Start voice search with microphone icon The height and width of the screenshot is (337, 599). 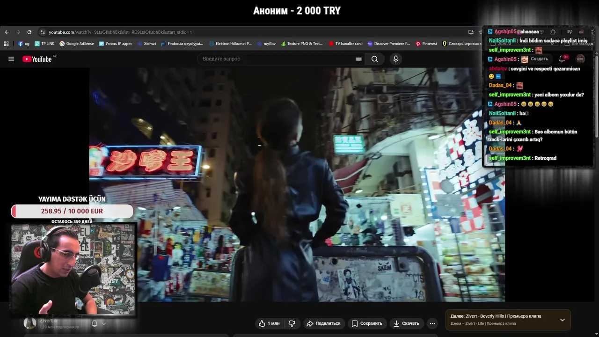(396, 59)
